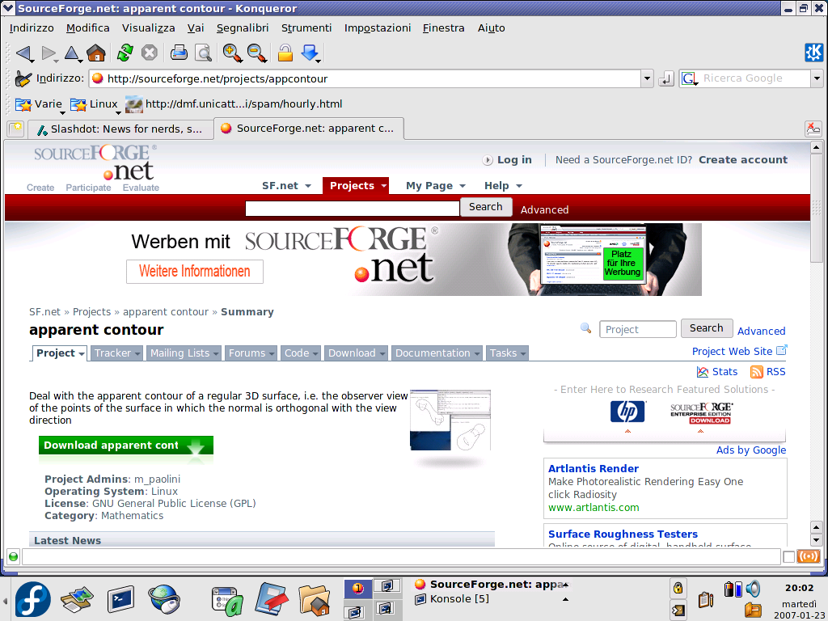828x621 pixels.
Task: Click the red bar site search field
Action: point(353,209)
